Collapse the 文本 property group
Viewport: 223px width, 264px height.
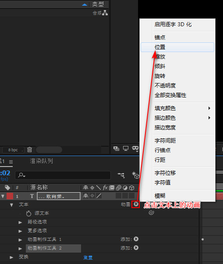(11, 205)
